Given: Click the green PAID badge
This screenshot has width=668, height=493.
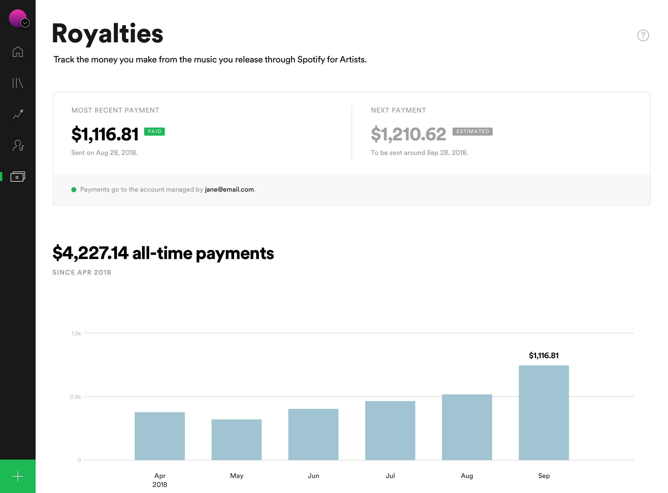Looking at the screenshot, I should pyautogui.click(x=154, y=131).
